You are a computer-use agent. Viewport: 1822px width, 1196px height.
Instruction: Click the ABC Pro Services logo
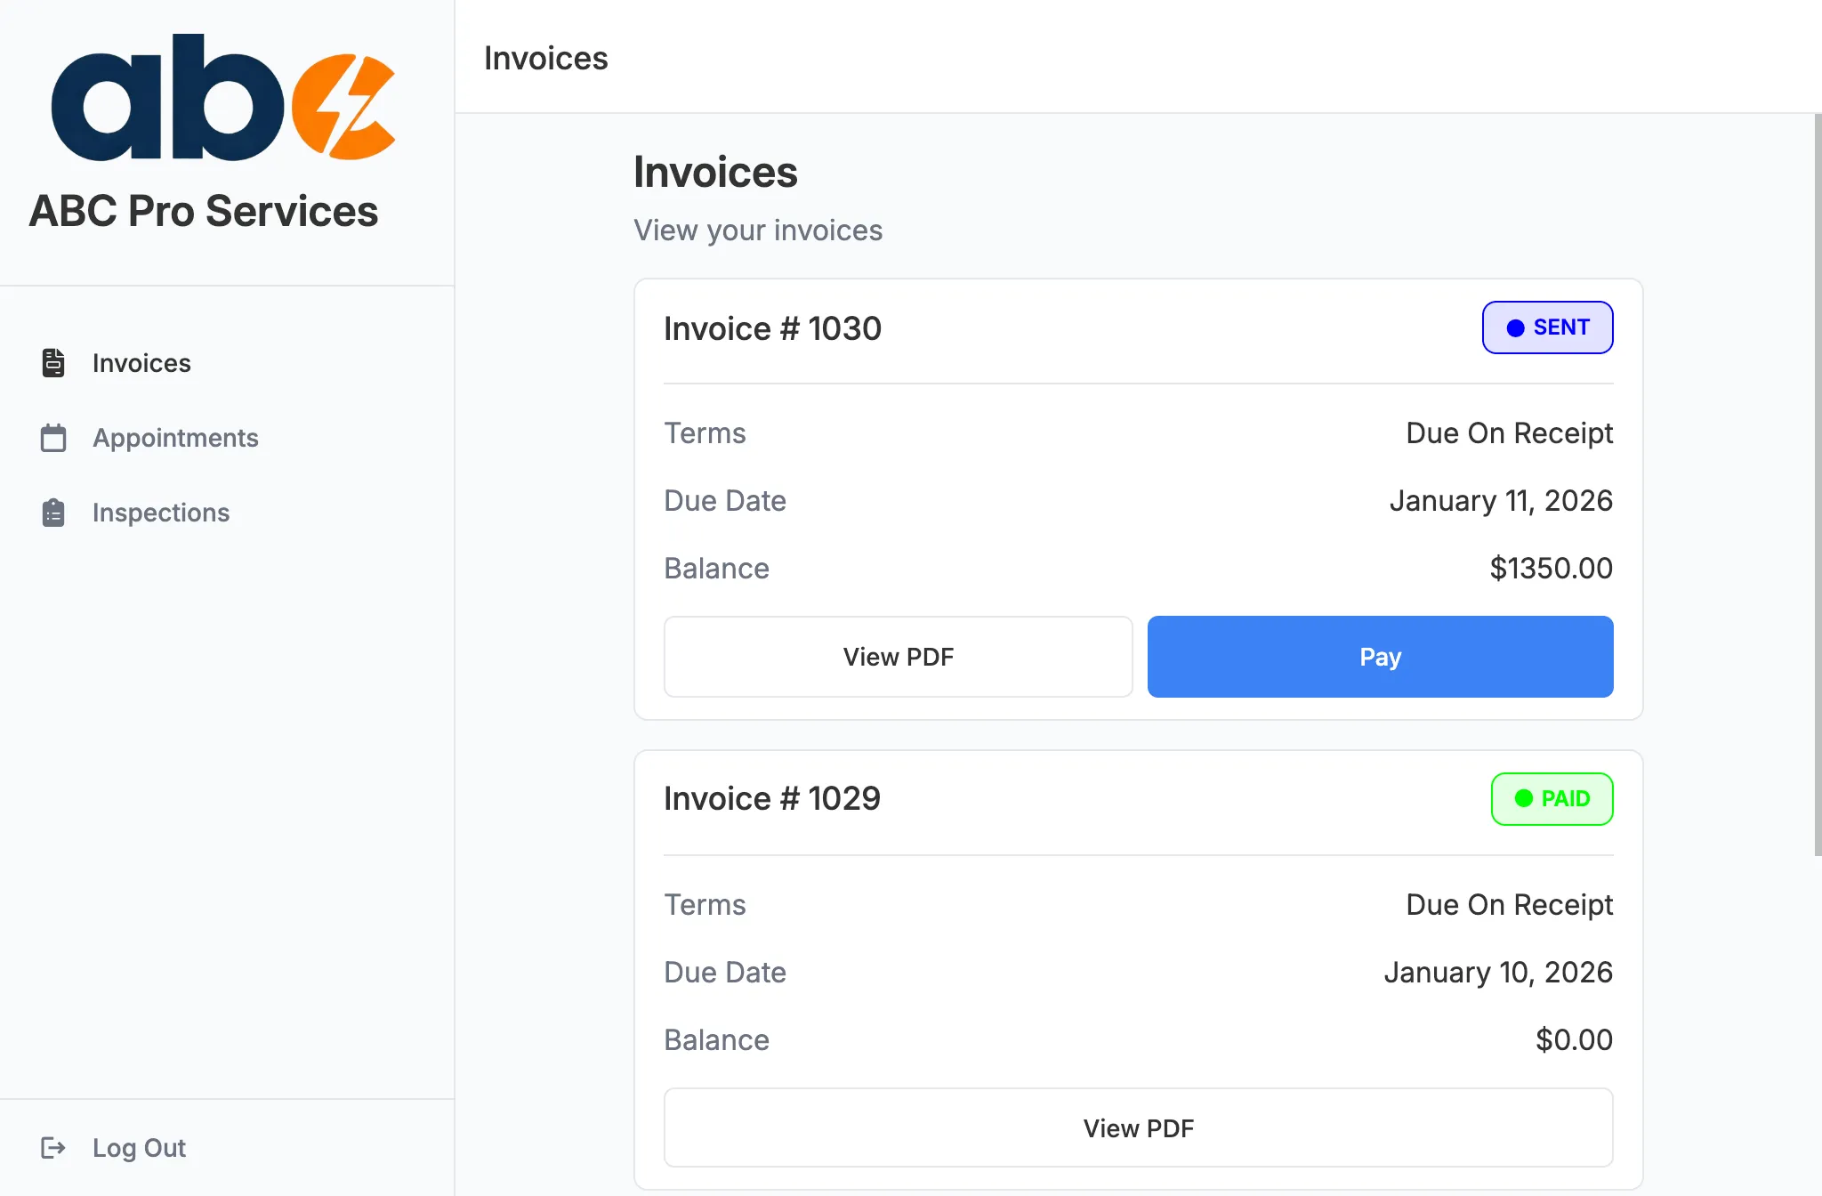[222, 101]
